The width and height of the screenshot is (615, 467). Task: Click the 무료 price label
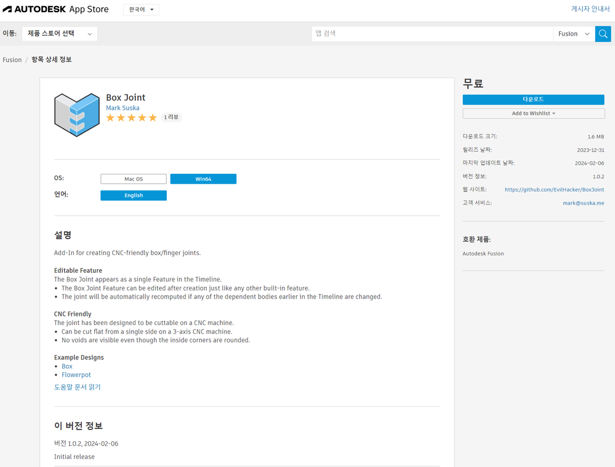[x=473, y=84]
